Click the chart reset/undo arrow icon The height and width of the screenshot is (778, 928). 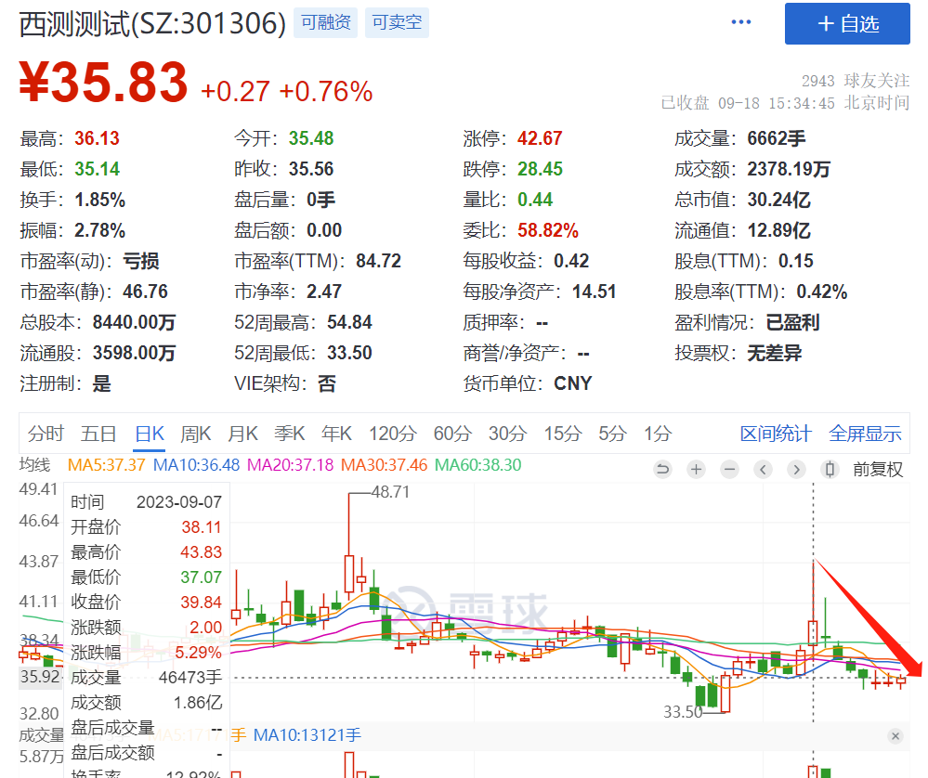pos(663,470)
